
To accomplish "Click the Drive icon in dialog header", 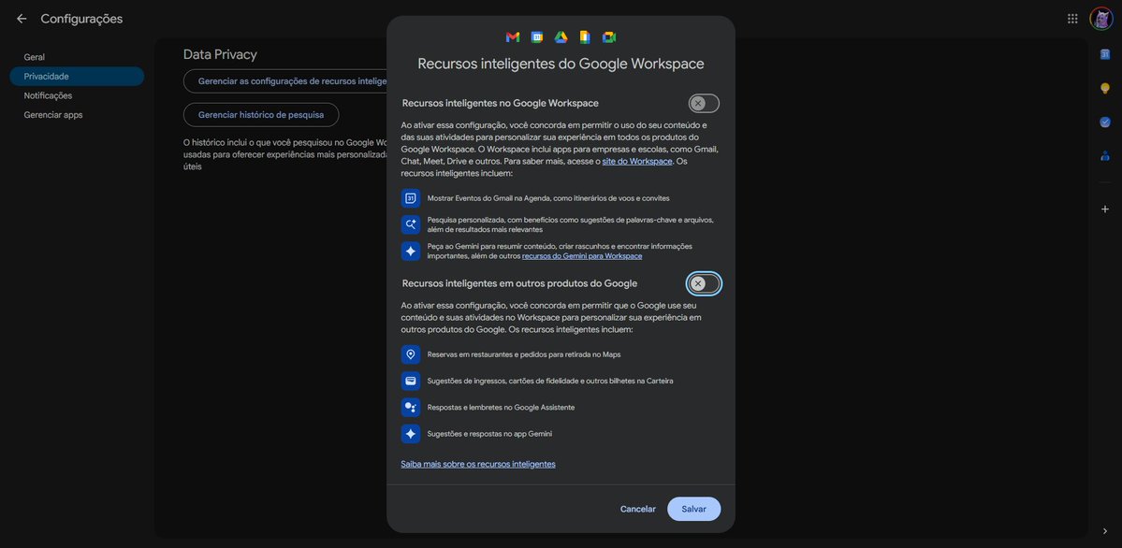I will [561, 37].
